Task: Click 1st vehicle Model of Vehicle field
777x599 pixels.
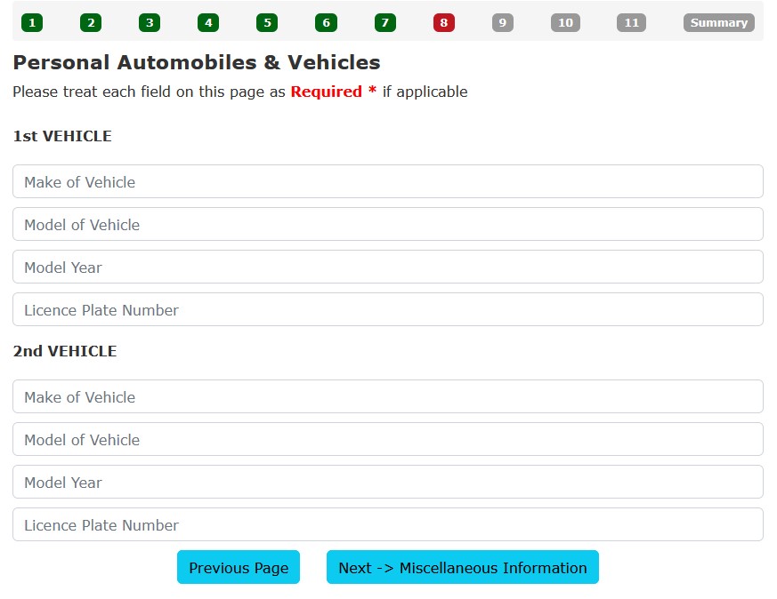Action: pos(388,224)
